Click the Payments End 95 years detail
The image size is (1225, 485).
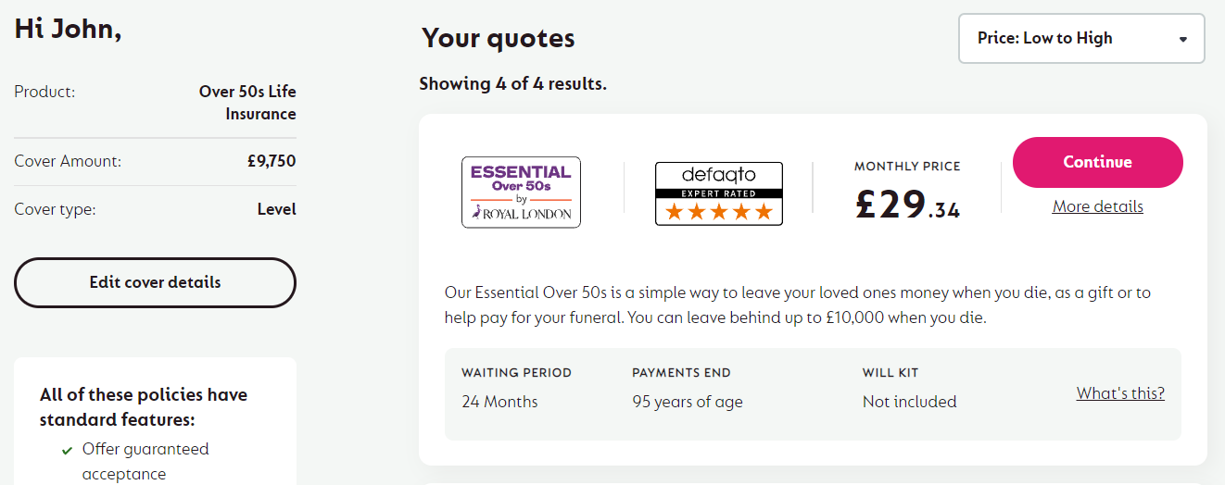click(x=688, y=388)
